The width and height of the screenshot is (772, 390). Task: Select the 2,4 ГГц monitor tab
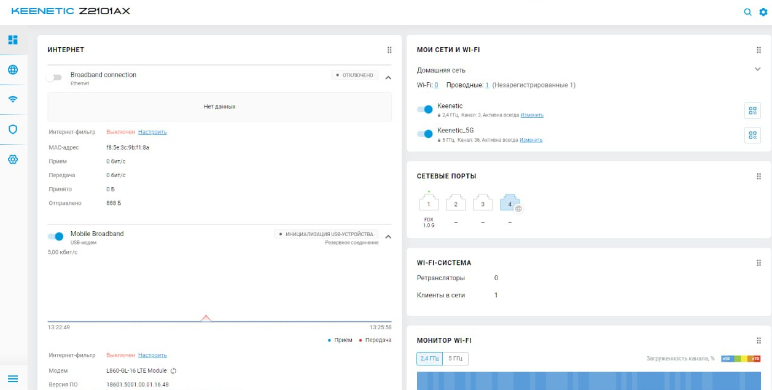click(x=429, y=359)
